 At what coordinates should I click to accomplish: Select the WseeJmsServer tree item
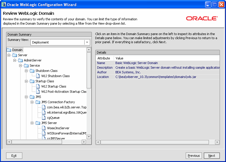[58, 128]
